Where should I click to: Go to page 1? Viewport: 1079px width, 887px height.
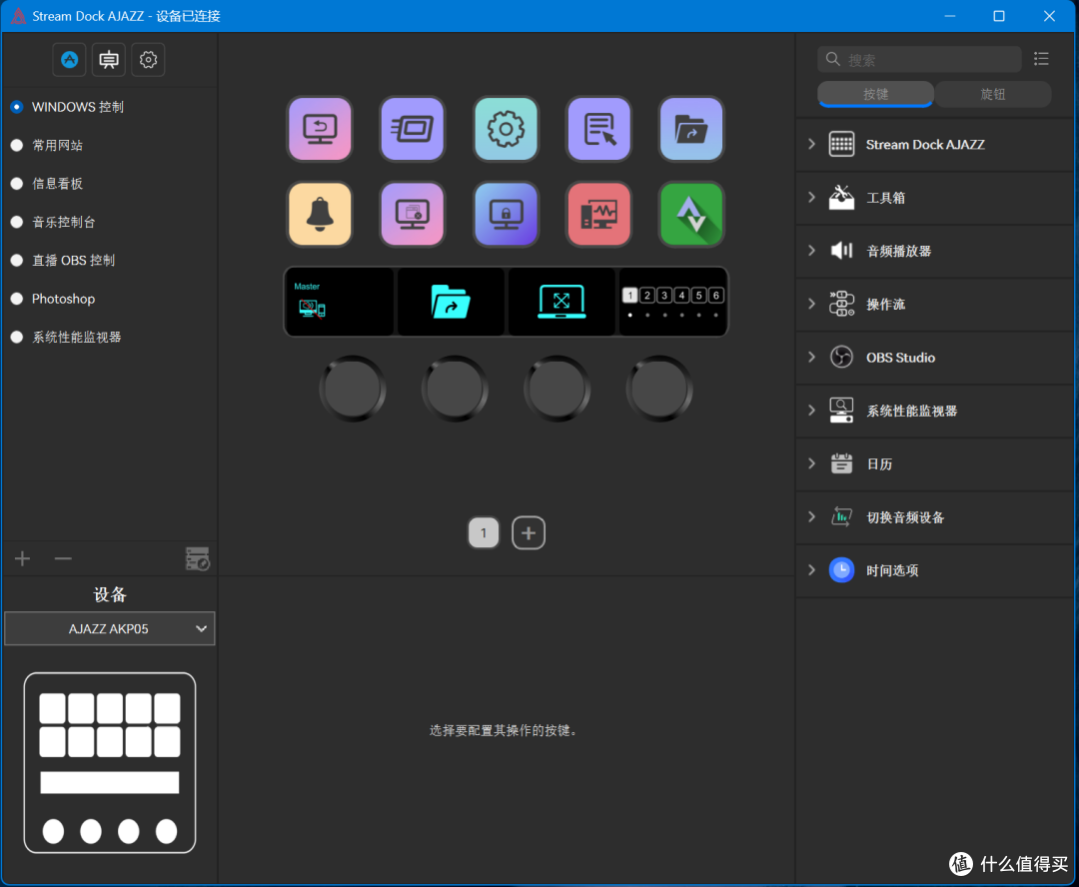484,532
